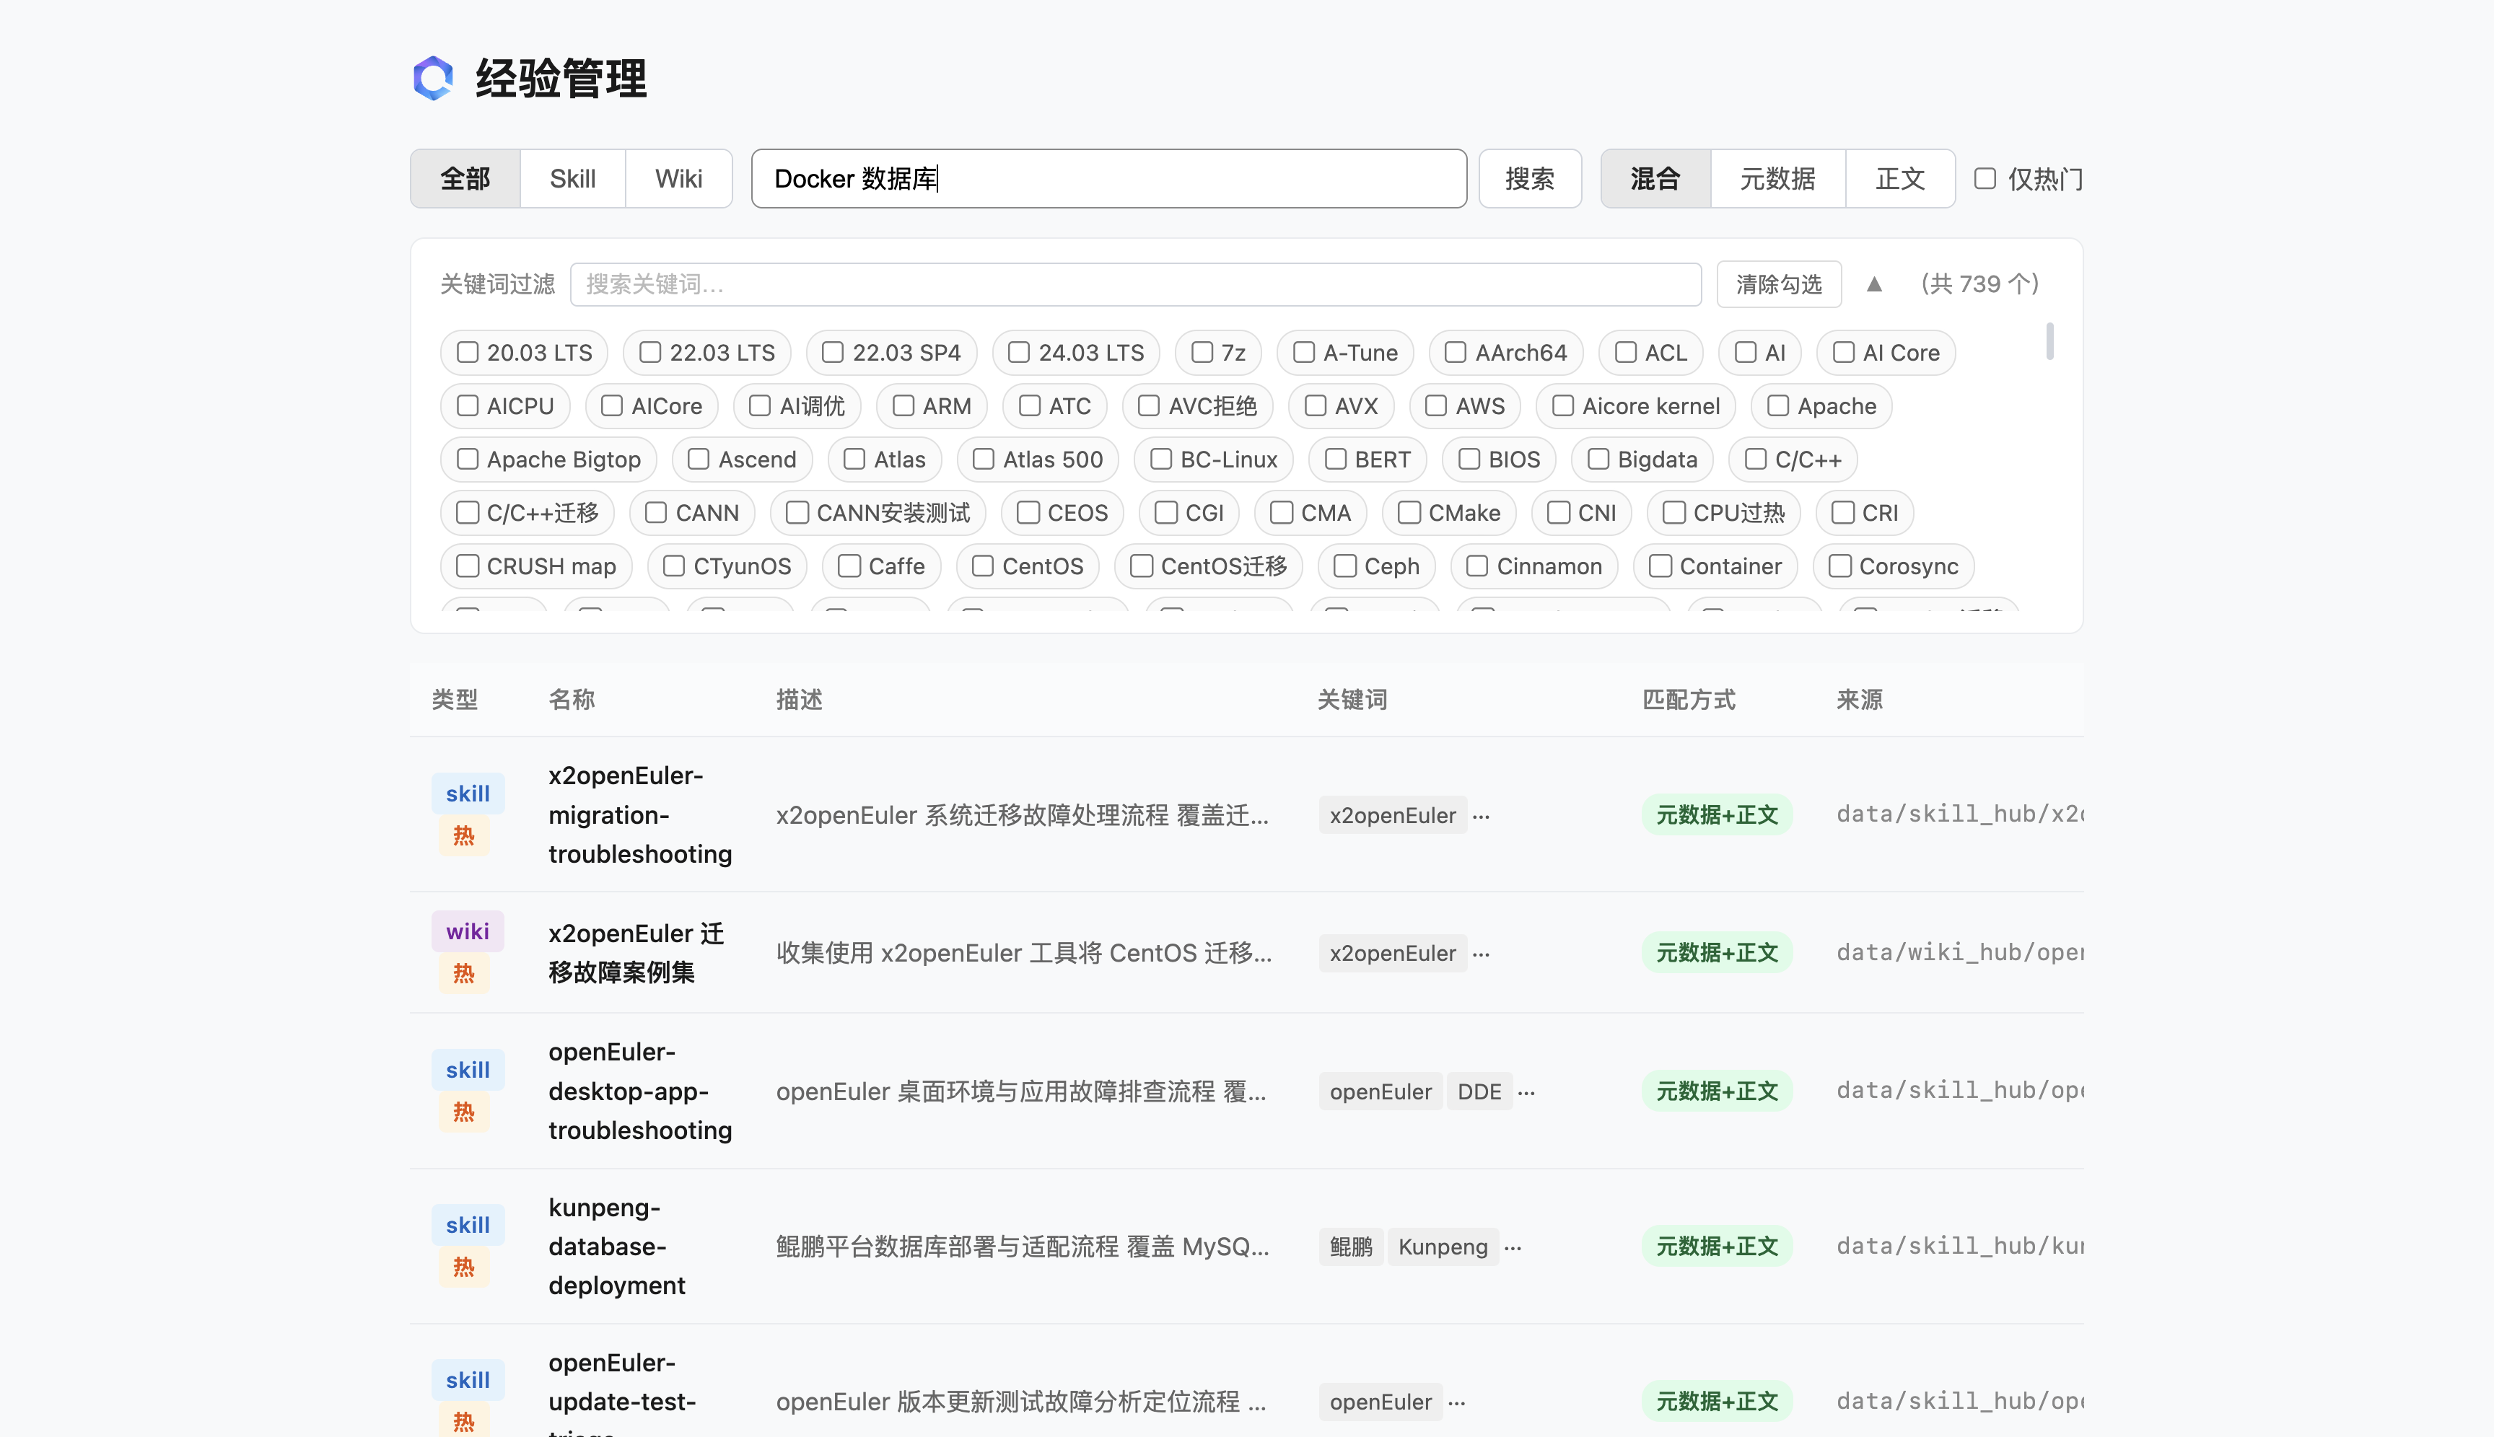Switch to the Skill tab
Screen dimensions: 2494x1437
[573, 179]
